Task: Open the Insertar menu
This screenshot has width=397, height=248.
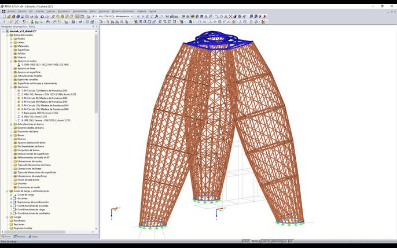Action: tap(40, 12)
